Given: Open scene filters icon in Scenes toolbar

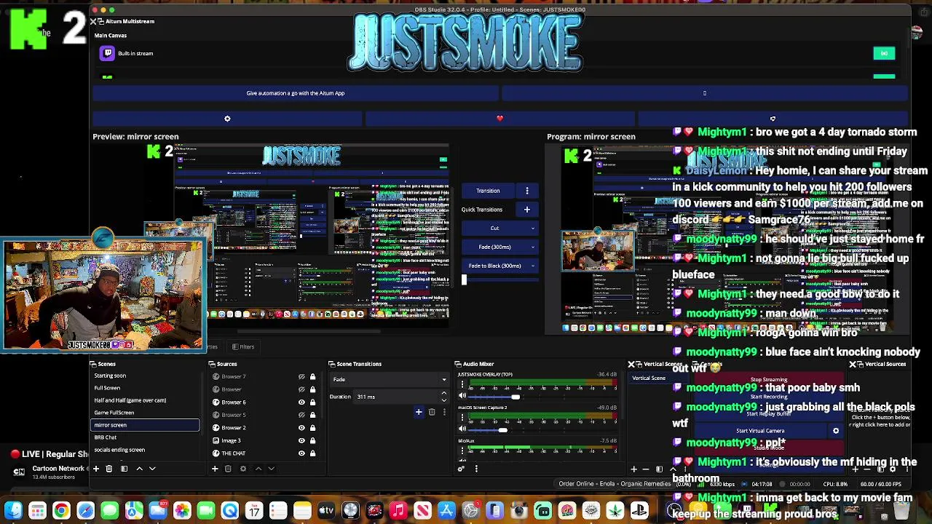Looking at the screenshot, I should click(124, 469).
